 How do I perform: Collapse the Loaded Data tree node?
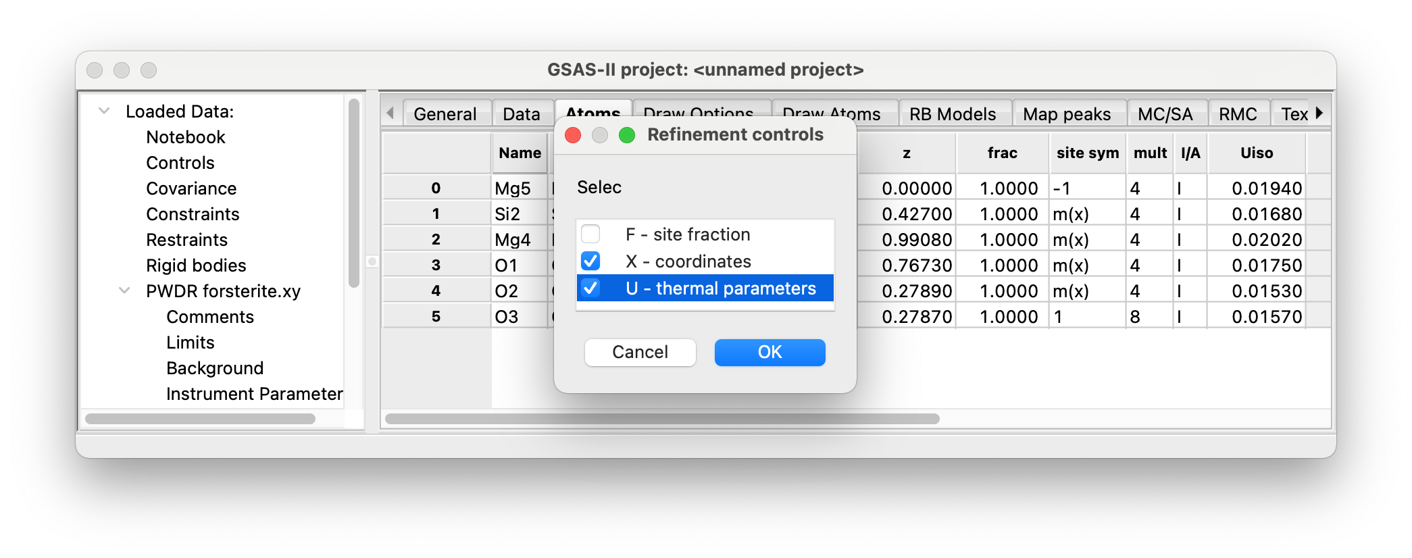point(104,111)
